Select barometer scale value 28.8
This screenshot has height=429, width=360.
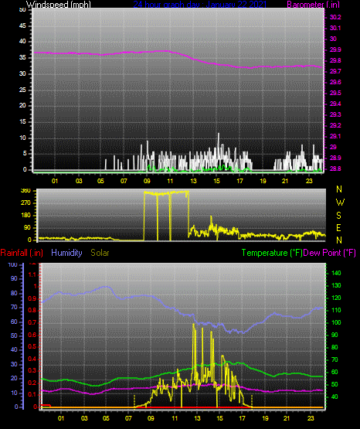[335, 169]
